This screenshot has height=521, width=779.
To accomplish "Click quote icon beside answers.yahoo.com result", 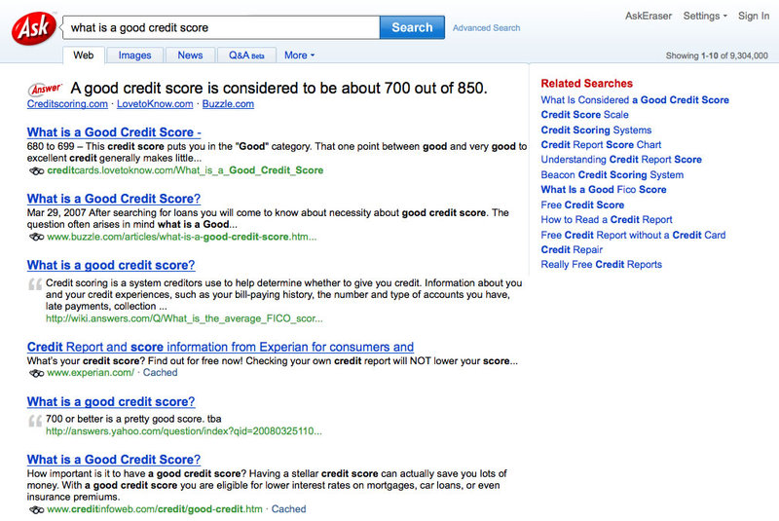I will click(35, 421).
